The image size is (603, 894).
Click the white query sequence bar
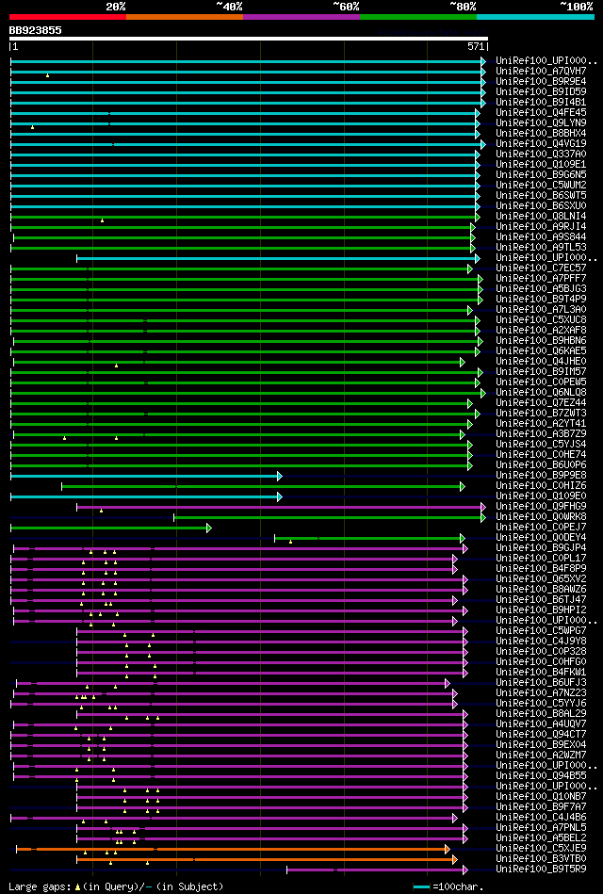(248, 39)
